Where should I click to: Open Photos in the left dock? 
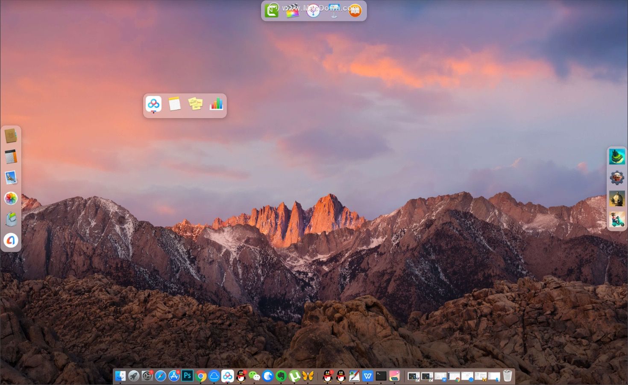click(x=11, y=198)
